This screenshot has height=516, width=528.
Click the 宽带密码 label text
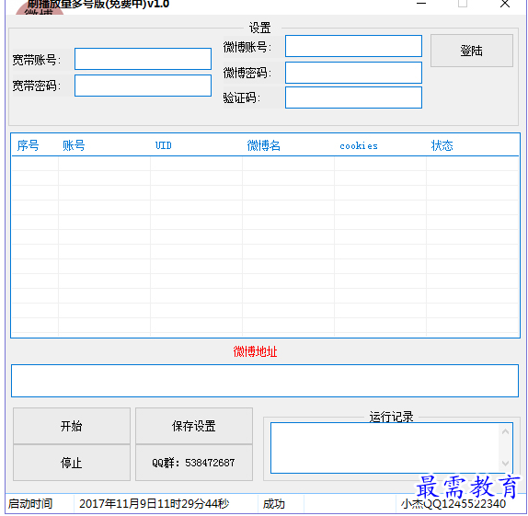[x=37, y=86]
